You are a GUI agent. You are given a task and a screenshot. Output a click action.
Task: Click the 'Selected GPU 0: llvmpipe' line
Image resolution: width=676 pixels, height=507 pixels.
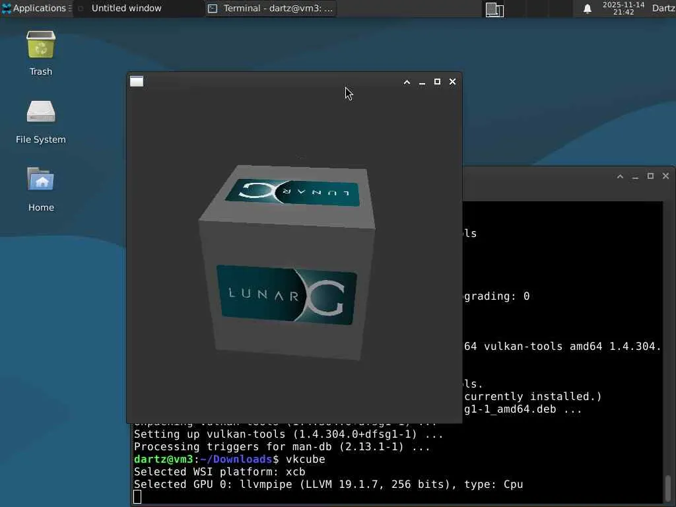pos(329,484)
